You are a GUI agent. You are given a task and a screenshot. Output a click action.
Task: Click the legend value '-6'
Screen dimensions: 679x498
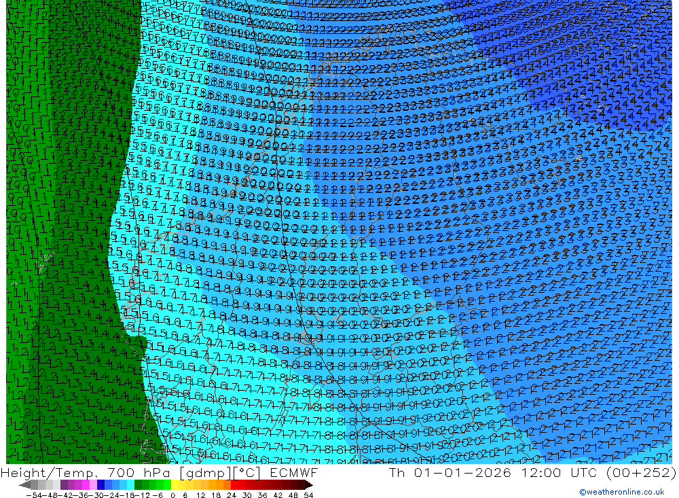pyautogui.click(x=158, y=495)
